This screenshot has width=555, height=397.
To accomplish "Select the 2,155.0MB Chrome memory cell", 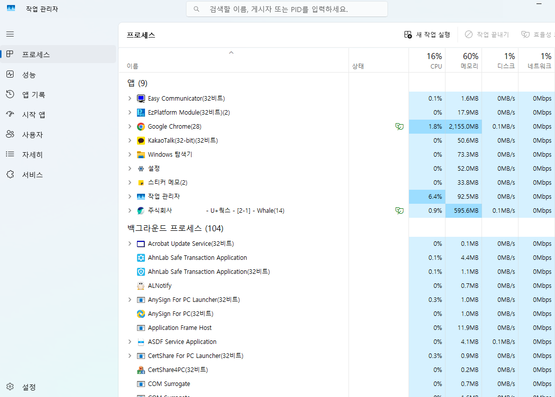I will [x=463, y=127].
